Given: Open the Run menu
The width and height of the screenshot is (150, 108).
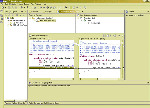Looking at the screenshot, I should point(32,4).
